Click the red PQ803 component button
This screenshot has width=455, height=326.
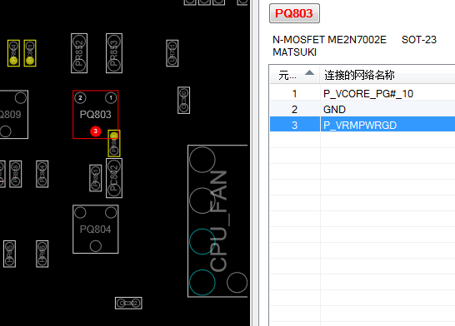[294, 13]
